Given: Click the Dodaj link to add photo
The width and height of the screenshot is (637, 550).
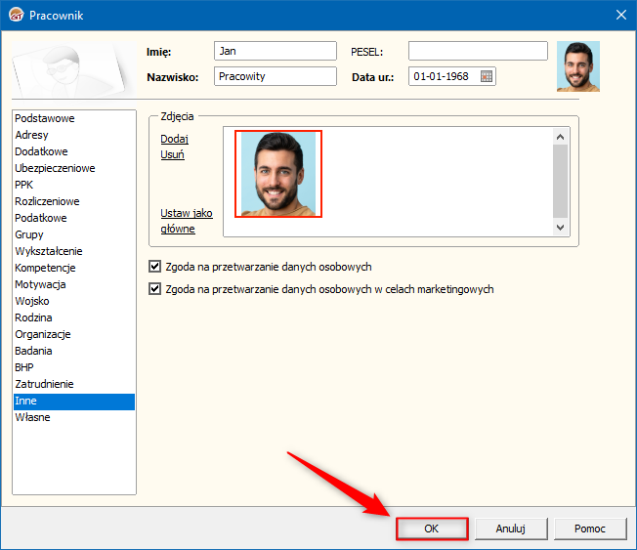Looking at the screenshot, I should pos(174,139).
